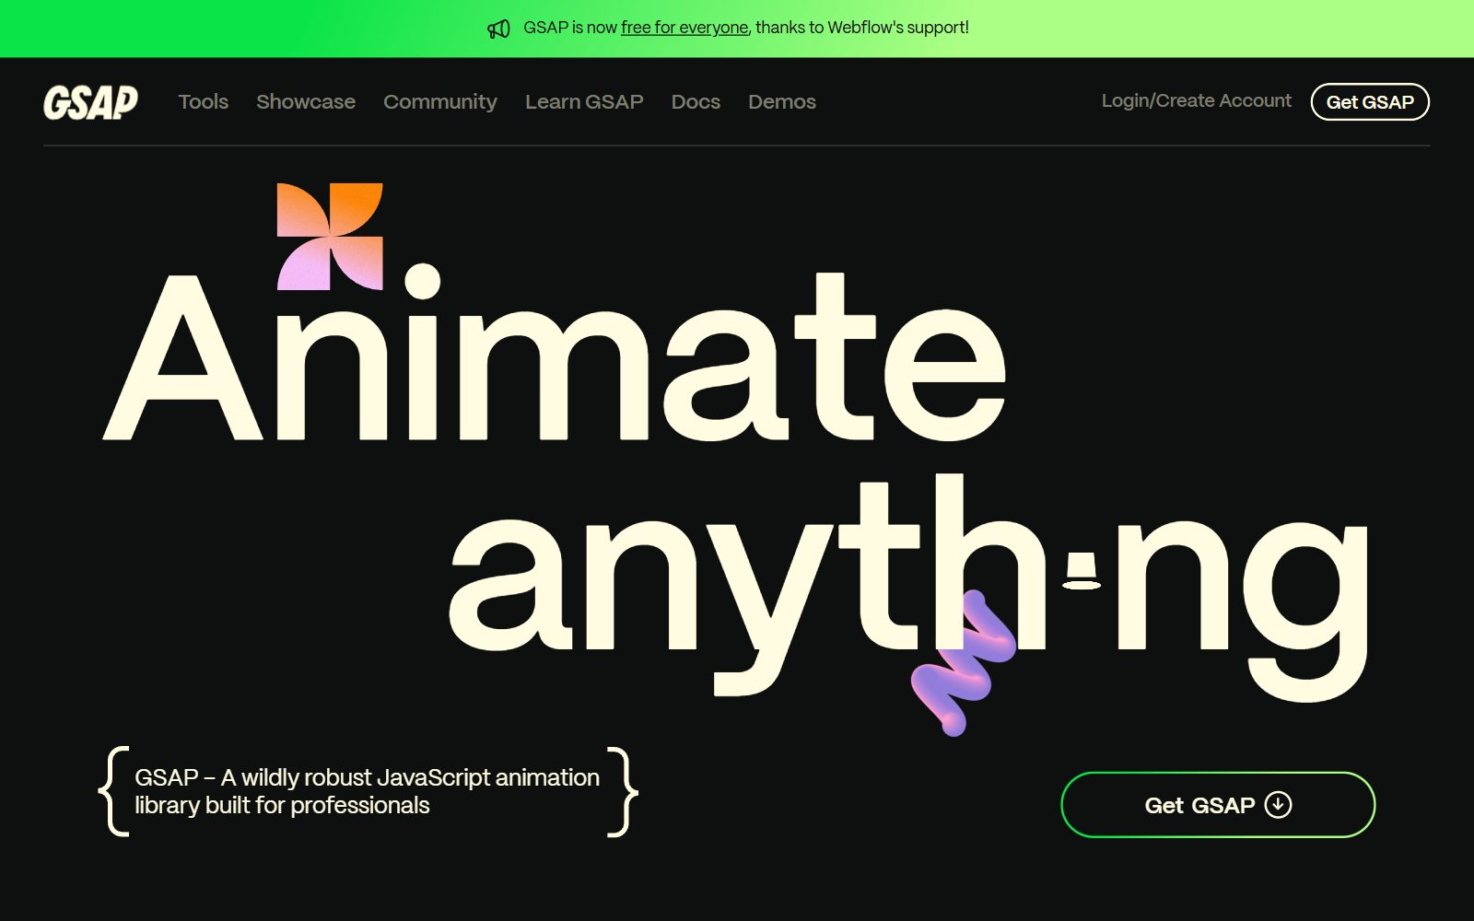The image size is (1474, 921).
Task: Click the 'GSAP – A wildly robust JavaScript animation' tagline
Action: pyautogui.click(x=367, y=791)
